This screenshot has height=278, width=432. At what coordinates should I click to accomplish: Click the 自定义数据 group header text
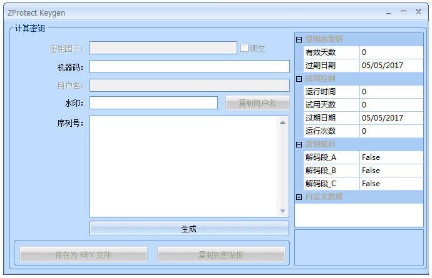pyautogui.click(x=324, y=197)
